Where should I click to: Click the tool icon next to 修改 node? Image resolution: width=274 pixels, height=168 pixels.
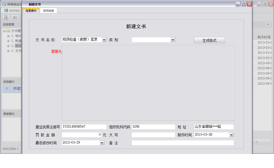[12, 46]
